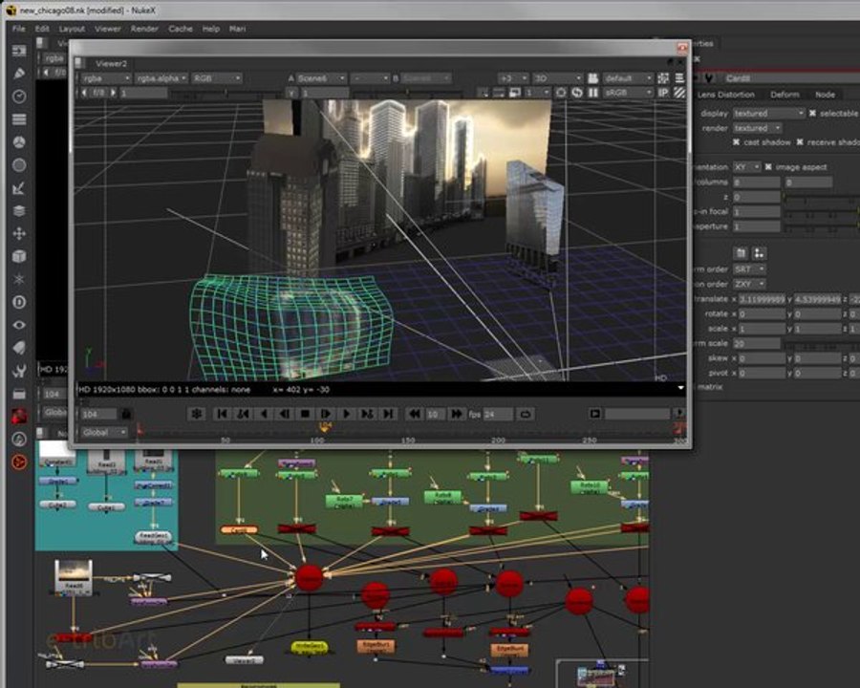The image size is (860, 688).
Task: Open the Transform nodes four-arrow icon
Action: point(19,234)
